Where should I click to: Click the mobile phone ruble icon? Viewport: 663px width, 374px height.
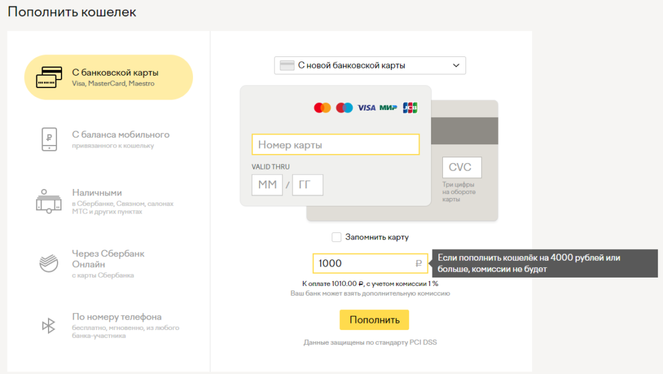[x=49, y=139]
